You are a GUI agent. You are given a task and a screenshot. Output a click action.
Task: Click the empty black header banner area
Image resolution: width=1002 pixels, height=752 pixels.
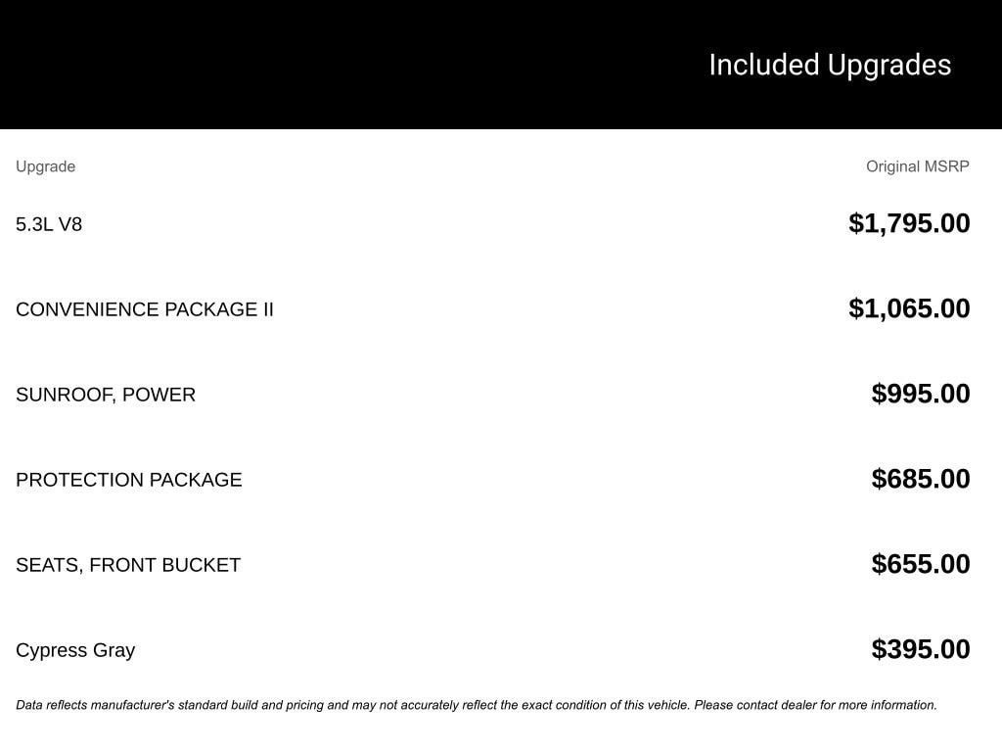[x=342, y=65]
